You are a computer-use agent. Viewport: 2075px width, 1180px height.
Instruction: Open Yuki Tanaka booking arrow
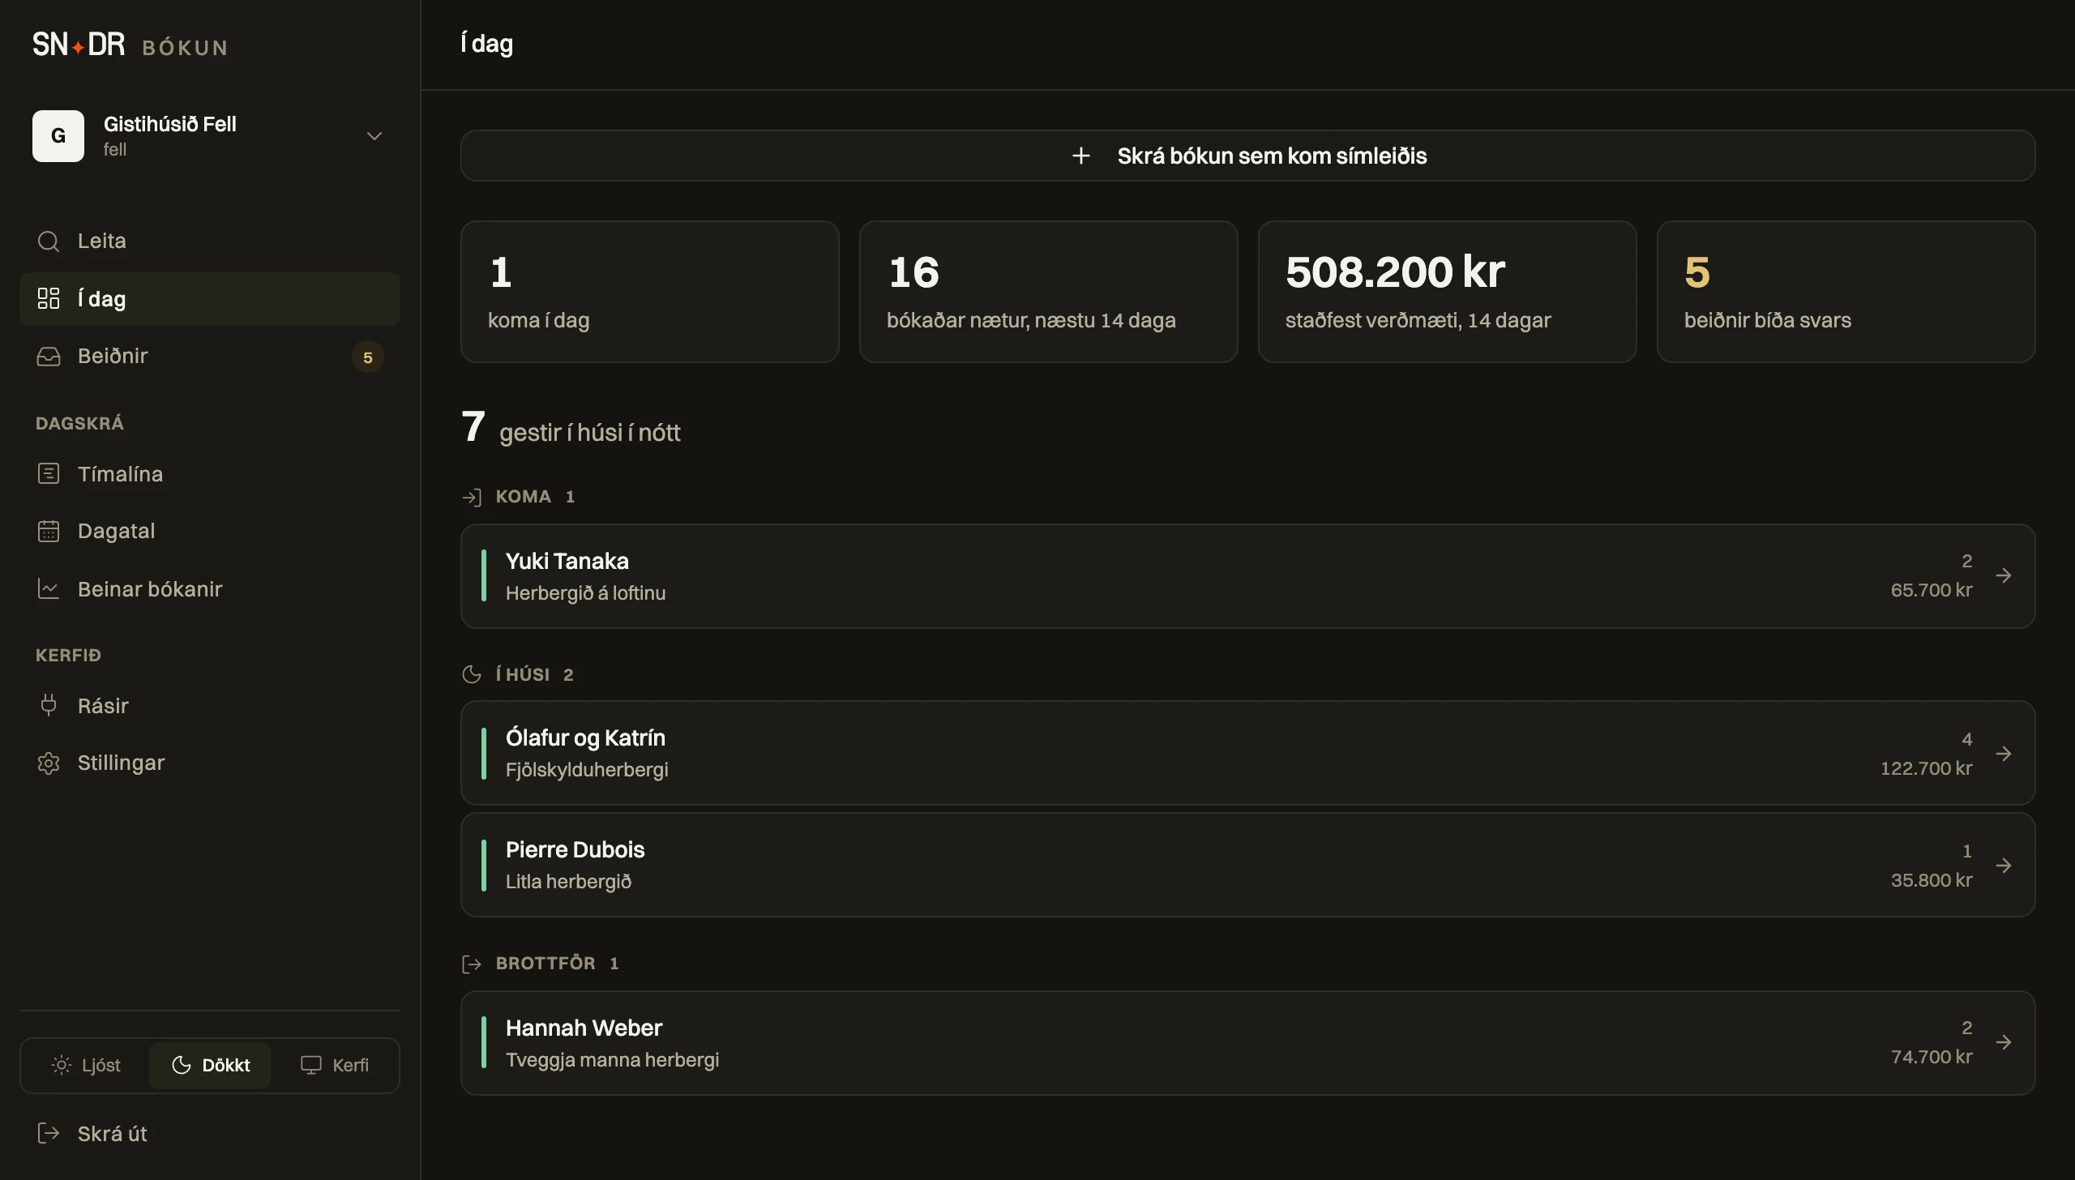coord(2004,575)
